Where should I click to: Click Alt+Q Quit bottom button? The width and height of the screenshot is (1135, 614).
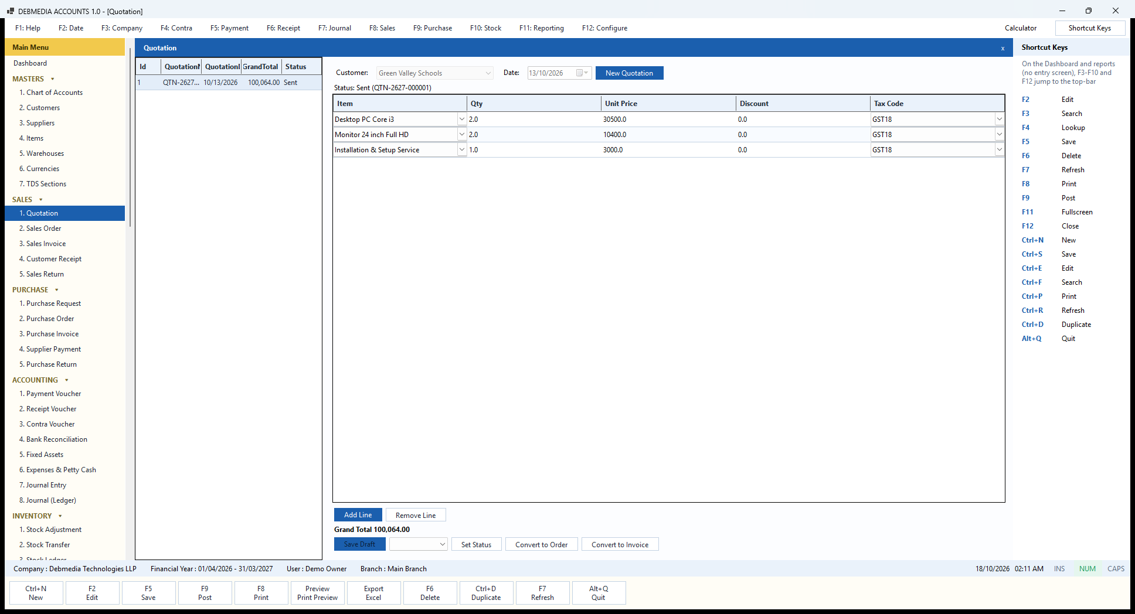pyautogui.click(x=599, y=593)
